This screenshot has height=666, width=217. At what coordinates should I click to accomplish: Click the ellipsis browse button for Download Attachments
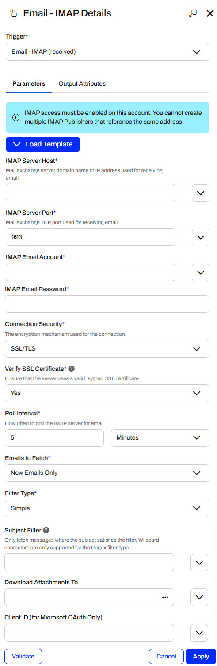(165, 597)
